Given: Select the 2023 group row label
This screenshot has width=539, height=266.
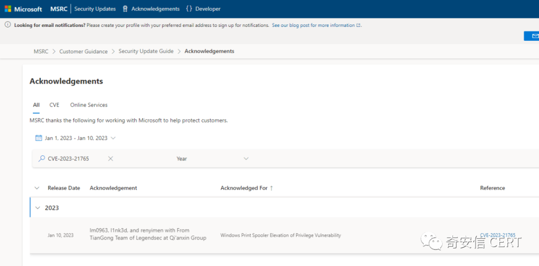Looking at the screenshot, I should pos(52,208).
